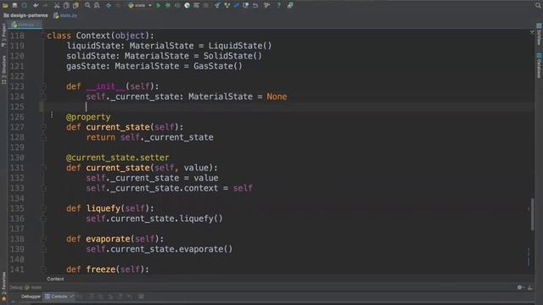
Task: Click the Cut scissors icon
Action: click(57, 5)
